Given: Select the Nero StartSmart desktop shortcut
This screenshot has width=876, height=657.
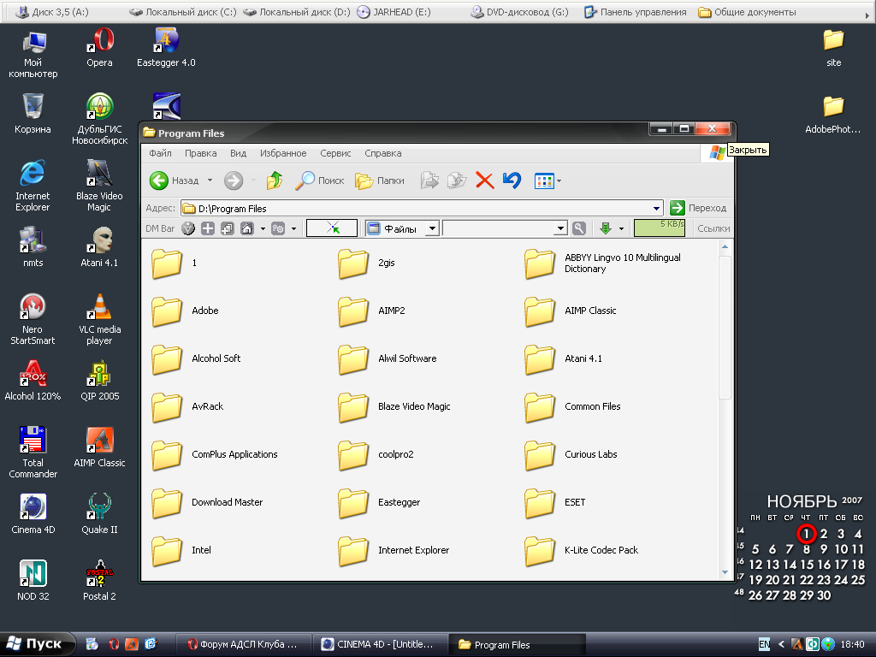Looking at the screenshot, I should point(33,319).
